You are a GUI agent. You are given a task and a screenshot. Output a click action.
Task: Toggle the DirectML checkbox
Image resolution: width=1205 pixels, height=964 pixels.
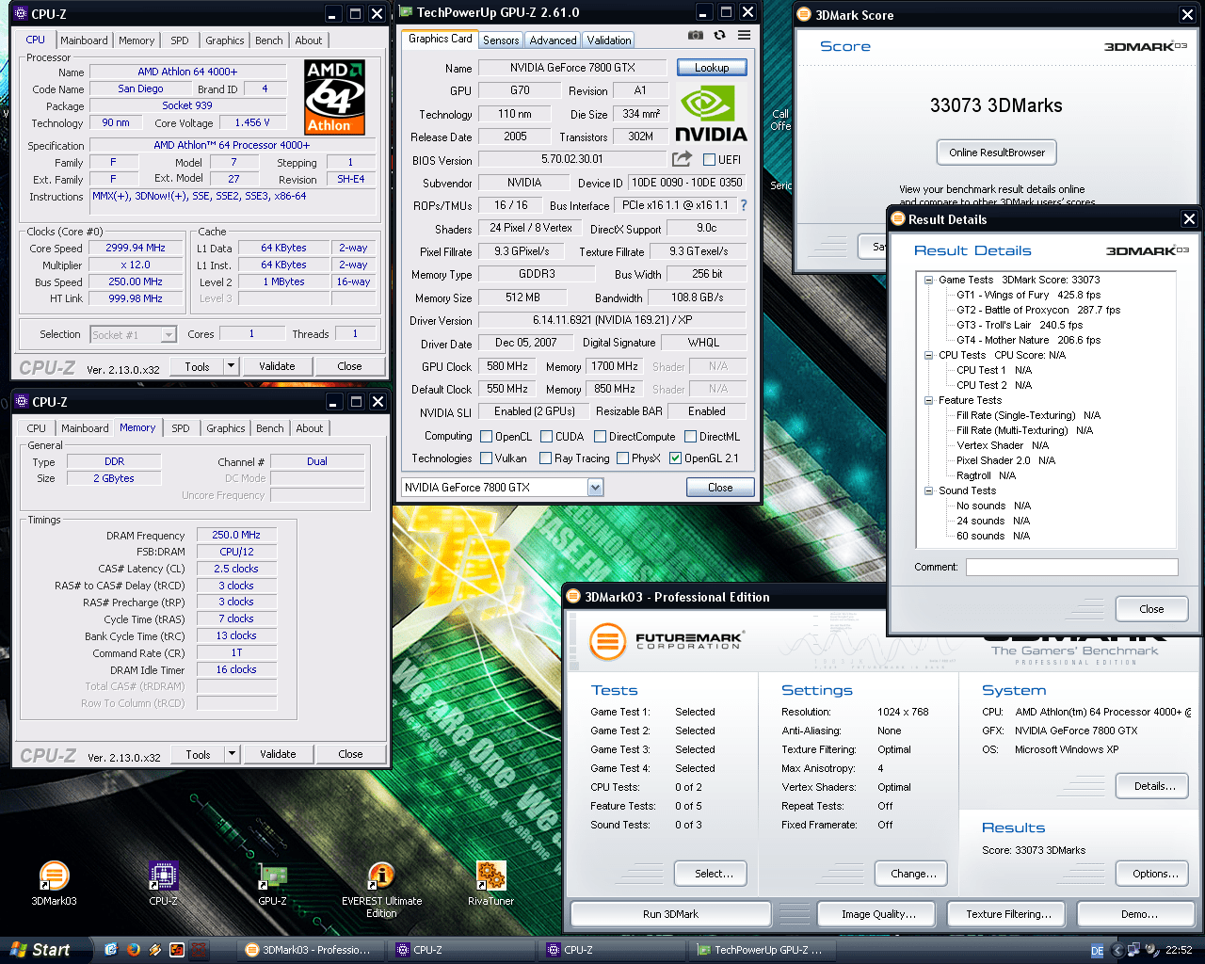[x=690, y=437]
